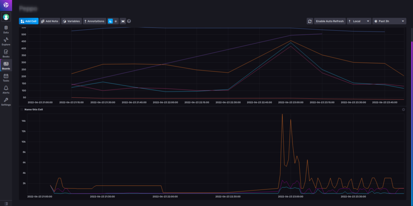
Task: Open the Alerts section
Action: click(x=6, y=90)
